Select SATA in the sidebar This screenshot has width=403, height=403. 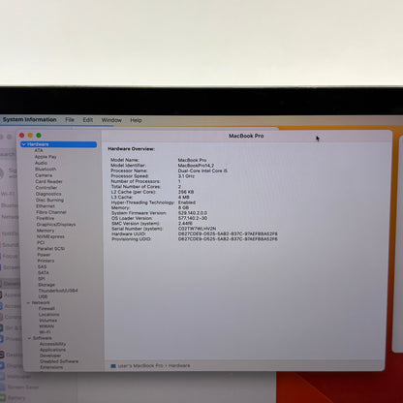coord(44,273)
